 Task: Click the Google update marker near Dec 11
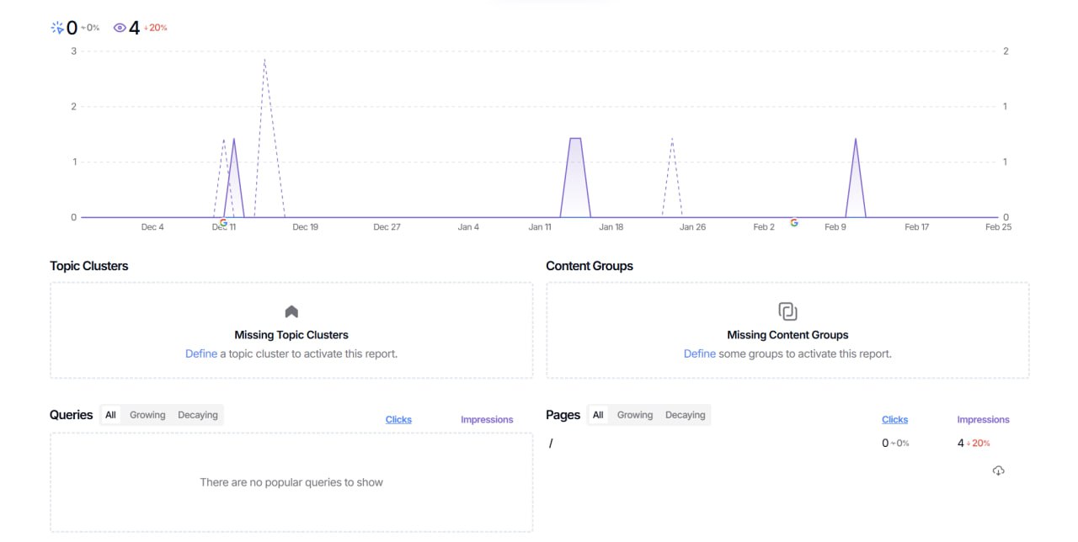(x=223, y=223)
